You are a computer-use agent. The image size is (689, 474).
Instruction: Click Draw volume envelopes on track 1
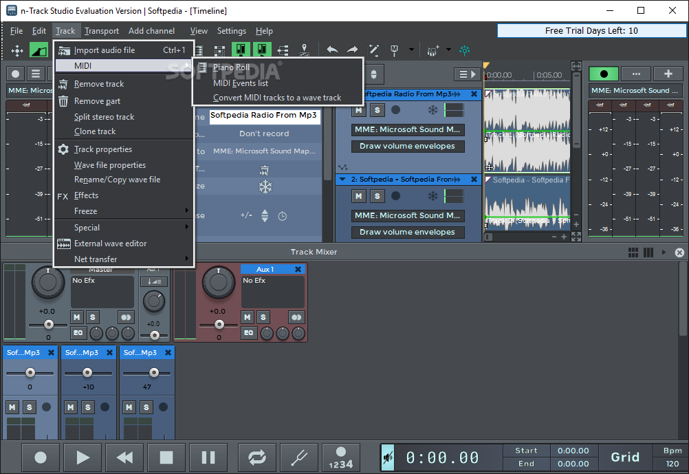tap(408, 147)
